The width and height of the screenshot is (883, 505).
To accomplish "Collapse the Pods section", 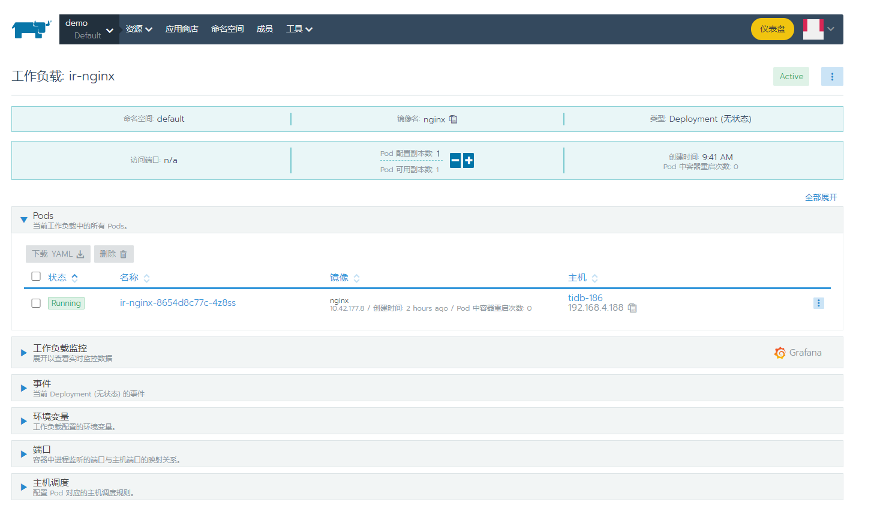I will [x=24, y=220].
